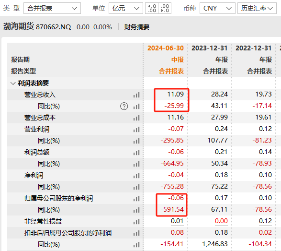Screen dimensions: 281x251
Task: Open the 历史汇率 dropdown
Action: [x=257, y=8]
